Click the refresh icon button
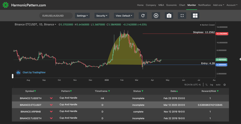 click(143, 16)
